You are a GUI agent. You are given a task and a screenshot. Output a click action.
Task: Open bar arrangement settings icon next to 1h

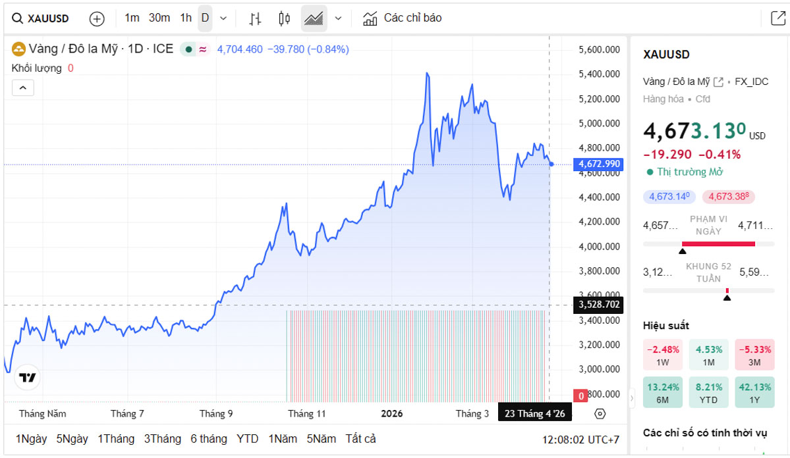pos(254,18)
